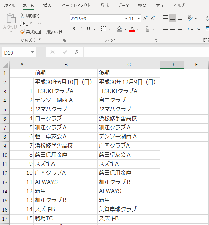This screenshot has width=209, height=225.
Task: Switch to the データ (Data) tab
Action: [123, 6]
